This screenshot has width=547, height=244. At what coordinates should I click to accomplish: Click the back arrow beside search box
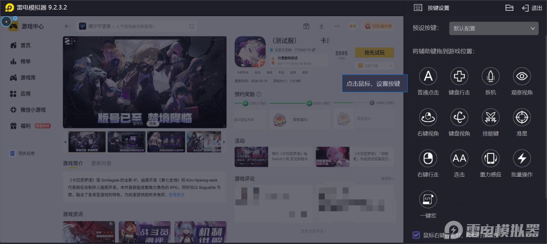pos(67,26)
